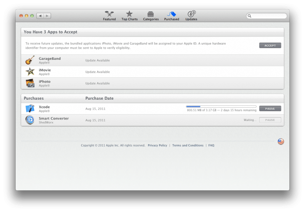Select the Smart Converter app name

(54, 118)
